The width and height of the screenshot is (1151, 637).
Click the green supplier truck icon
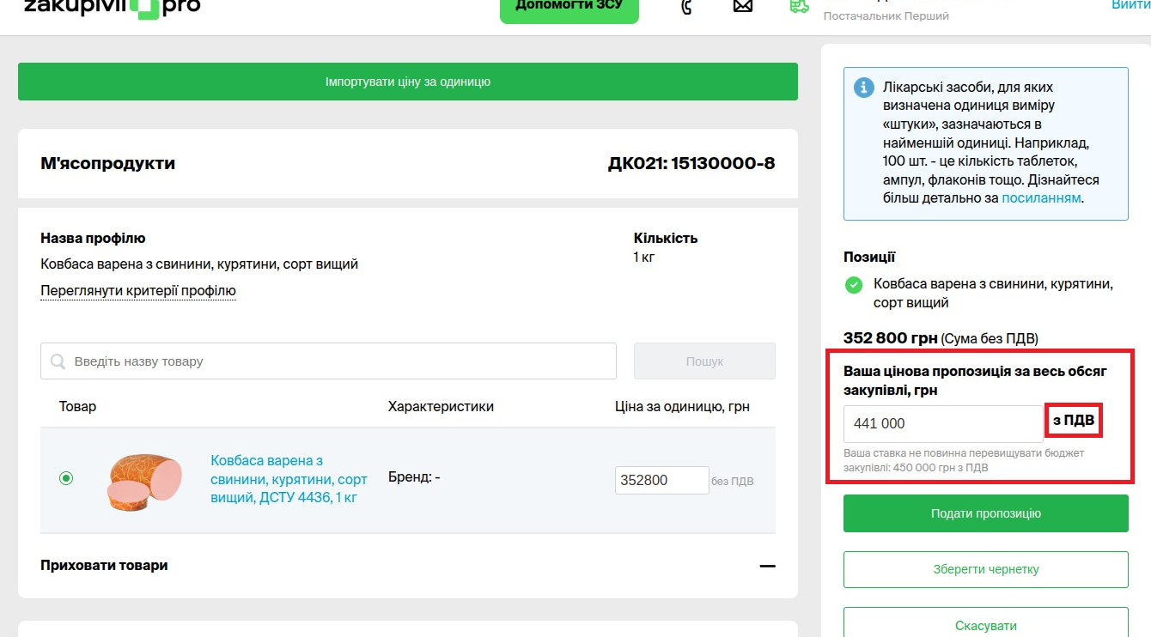(799, 6)
